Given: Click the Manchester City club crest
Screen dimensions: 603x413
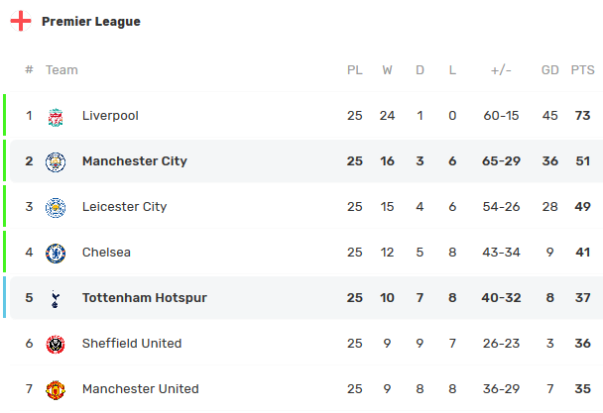Looking at the screenshot, I should click(x=56, y=161).
